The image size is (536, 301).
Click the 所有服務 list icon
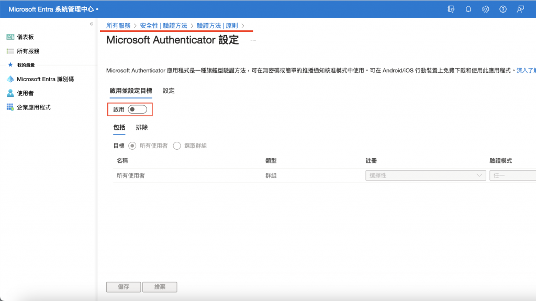(10, 51)
